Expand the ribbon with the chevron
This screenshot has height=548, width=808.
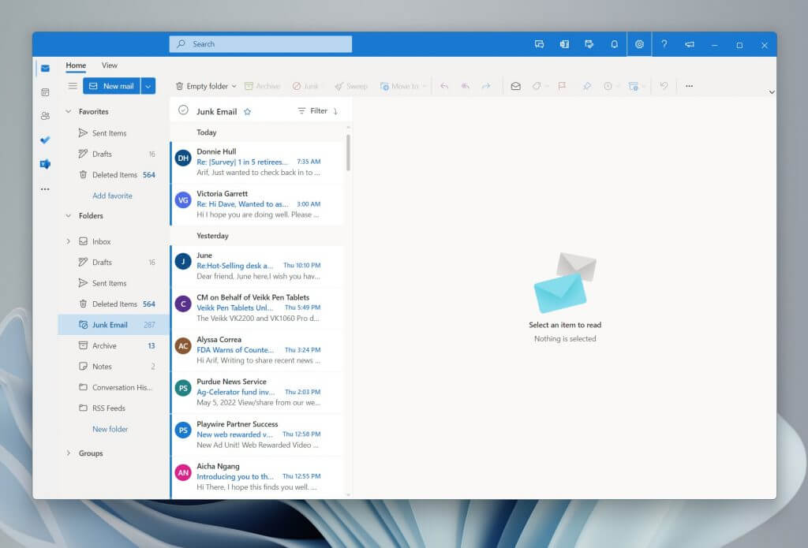[772, 92]
